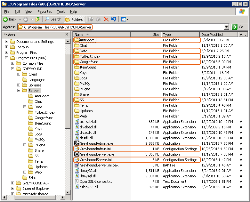
Task: Select the GreyhoundAdmin.ini settings icon
Action: coord(77,149)
